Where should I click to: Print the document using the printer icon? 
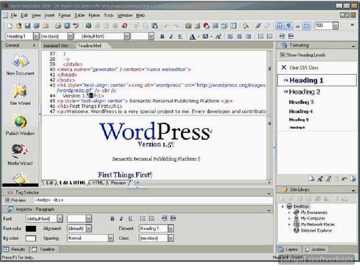pyautogui.click(x=58, y=26)
